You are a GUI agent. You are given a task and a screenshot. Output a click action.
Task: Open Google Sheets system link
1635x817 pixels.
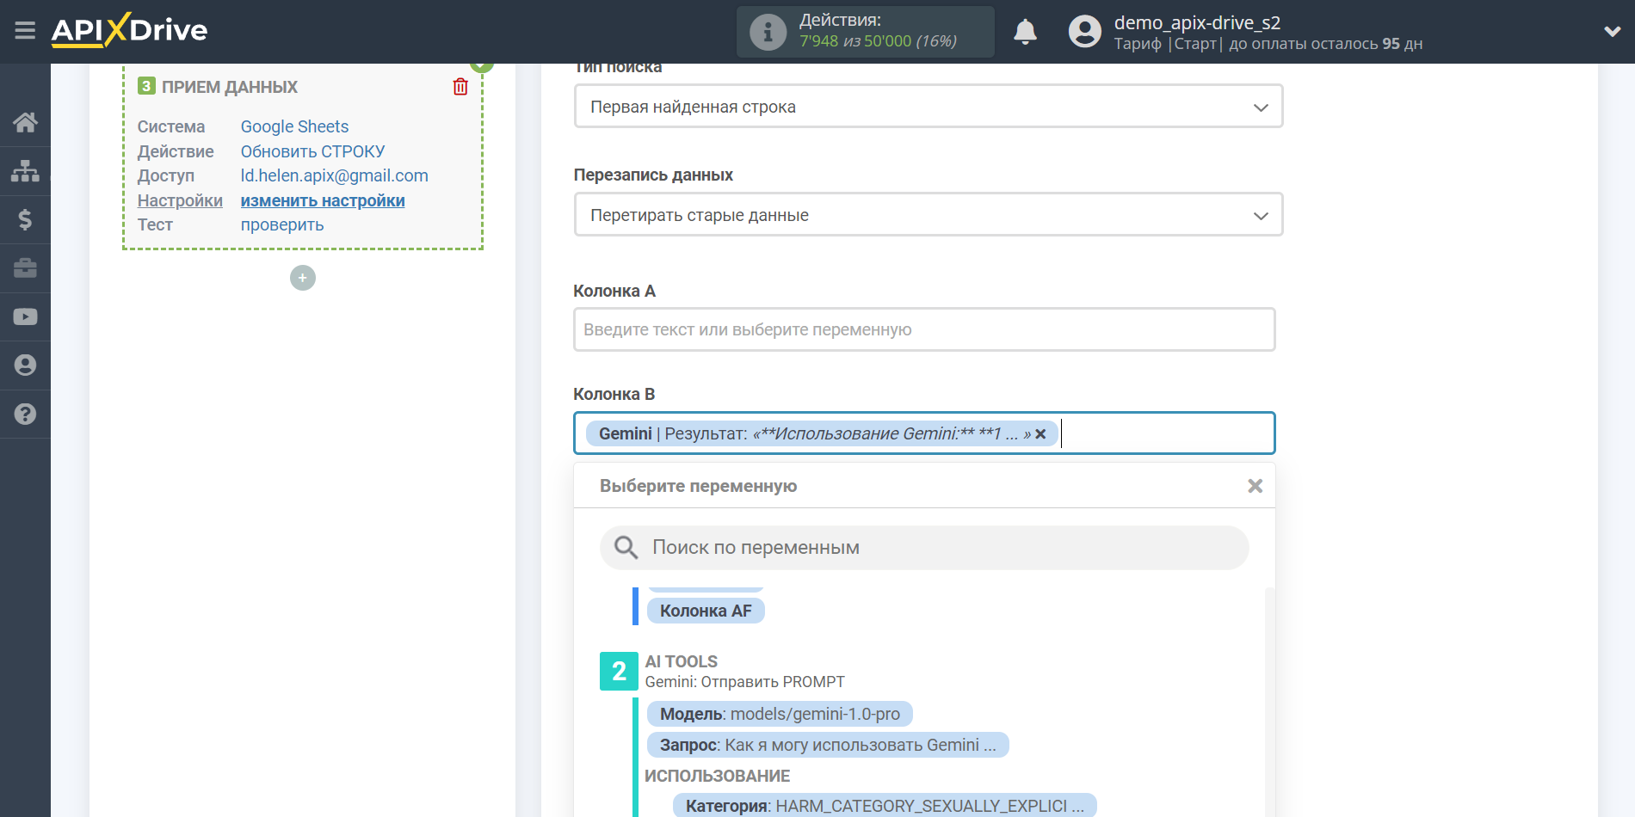click(294, 126)
